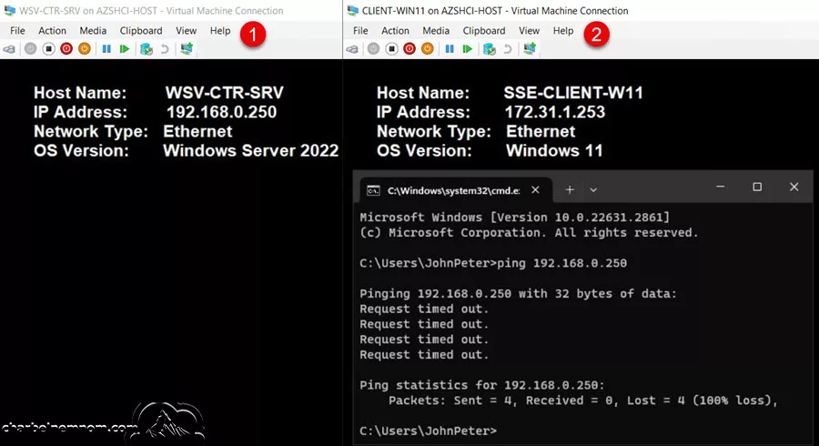Click 'Pinging 192.168.0.250 with 32 bytes' line

point(518,294)
